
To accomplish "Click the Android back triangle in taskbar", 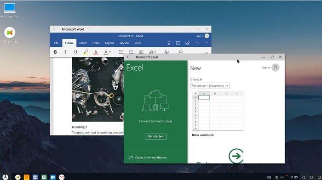I will coord(304,177).
